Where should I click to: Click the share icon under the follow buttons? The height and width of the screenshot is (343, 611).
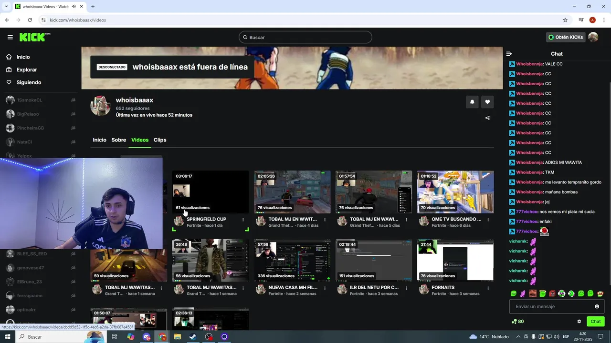point(487,118)
